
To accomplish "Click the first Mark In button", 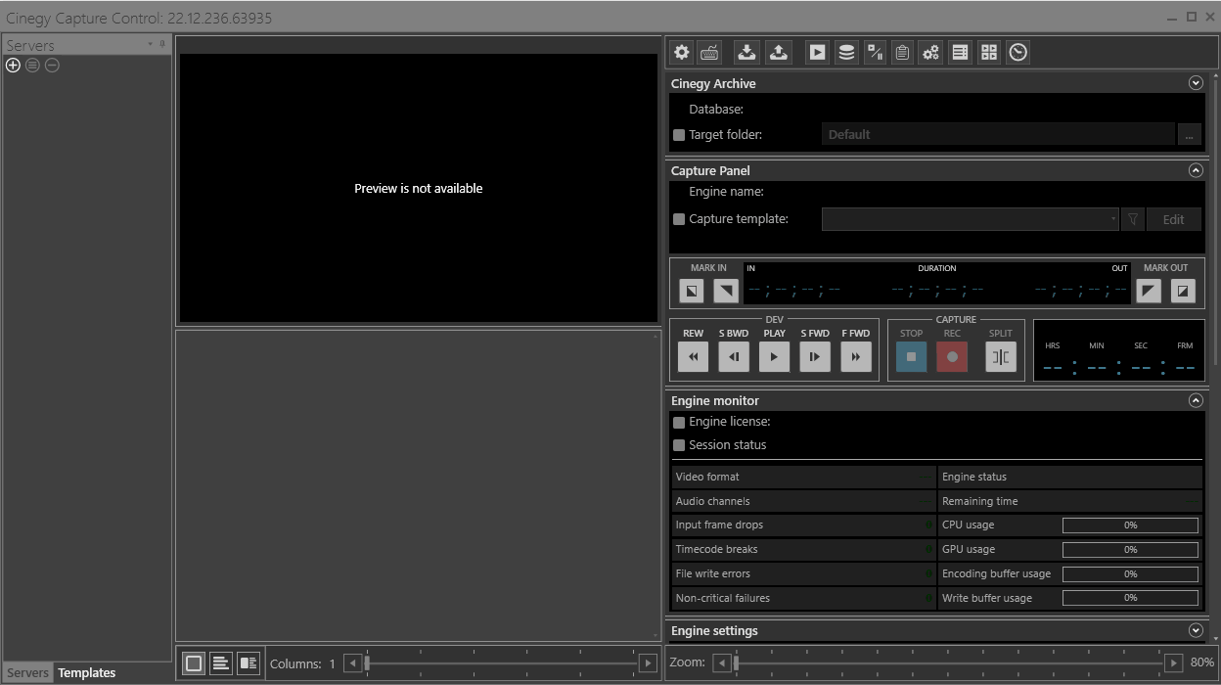I will [692, 291].
